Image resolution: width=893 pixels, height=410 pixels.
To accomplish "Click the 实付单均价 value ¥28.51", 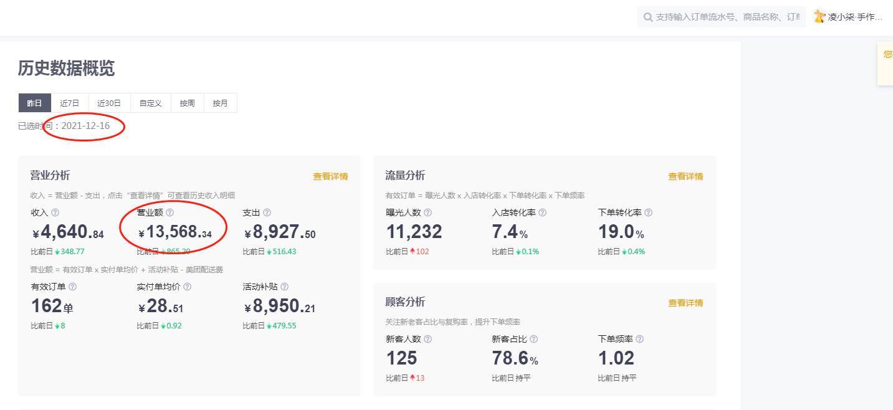I will click(161, 307).
